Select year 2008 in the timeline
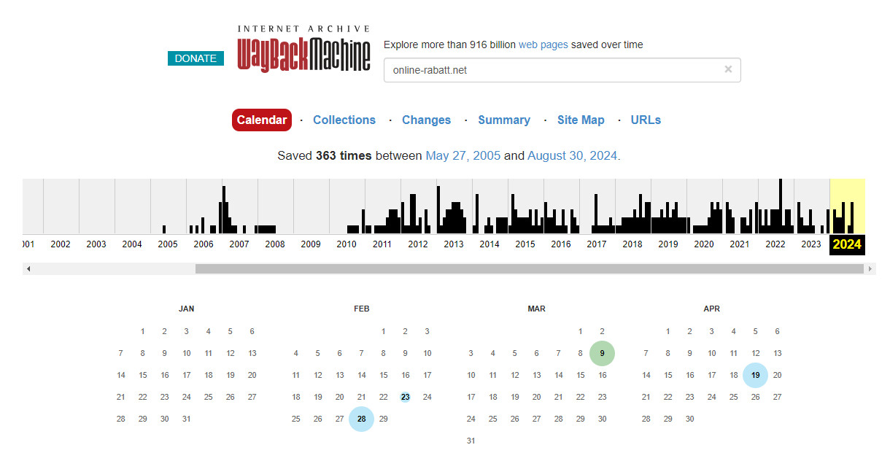Viewport: 890px width, 453px height. pos(275,244)
